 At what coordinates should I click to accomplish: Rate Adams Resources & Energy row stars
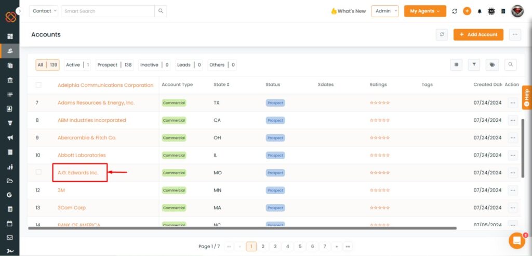380,103
